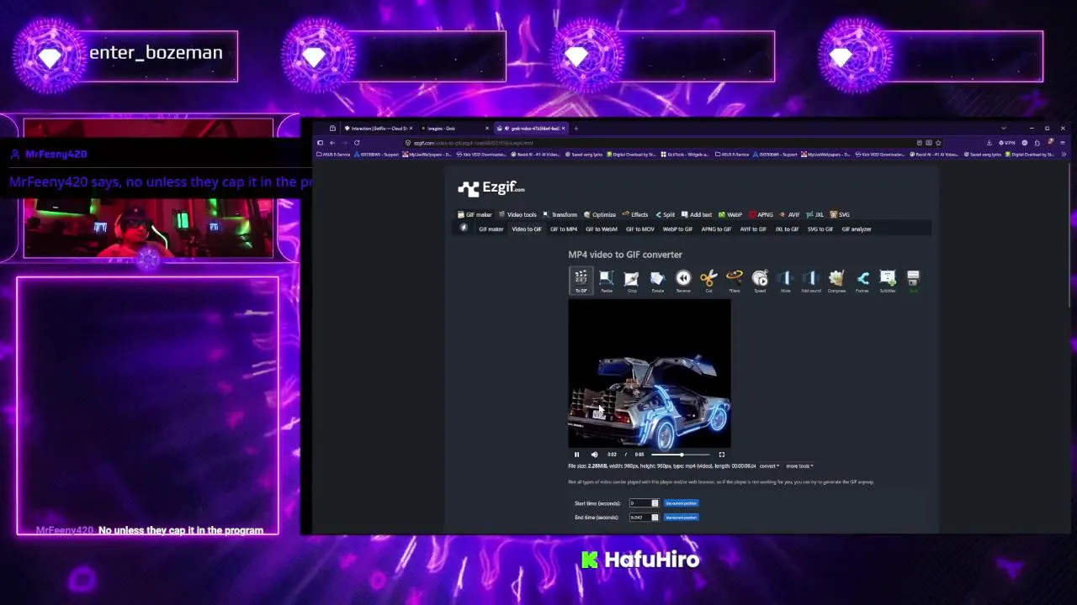Pause the video playback
Screen dimensions: 1077x605
576,455
